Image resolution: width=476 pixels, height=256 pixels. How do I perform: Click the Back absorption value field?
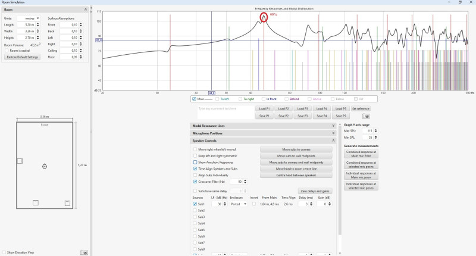coord(69,32)
